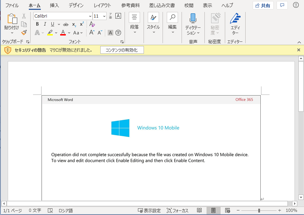The width and height of the screenshot is (304, 215).
Task: Click the zoom slider handle
Action: [259, 210]
